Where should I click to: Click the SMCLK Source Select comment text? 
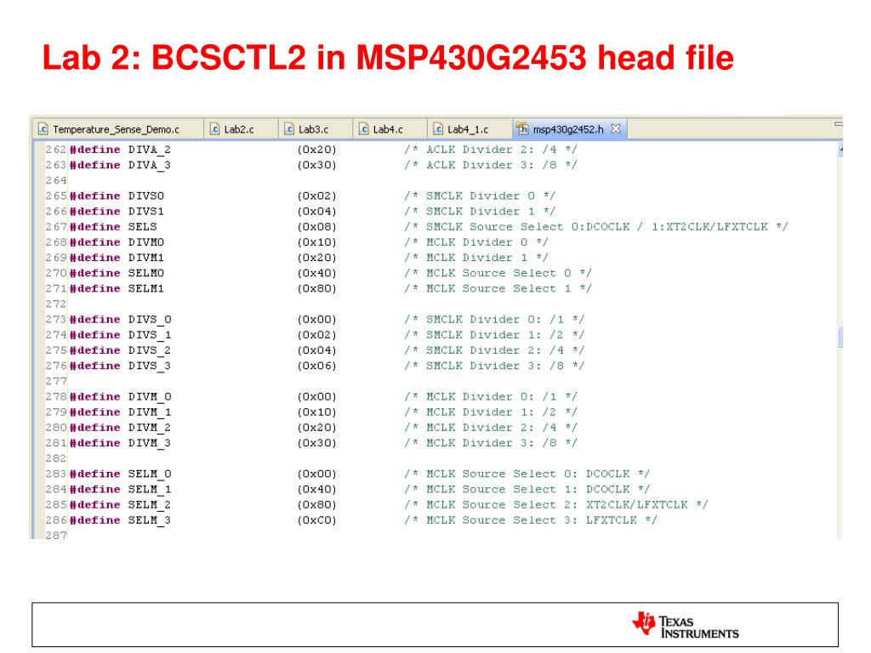pos(596,227)
